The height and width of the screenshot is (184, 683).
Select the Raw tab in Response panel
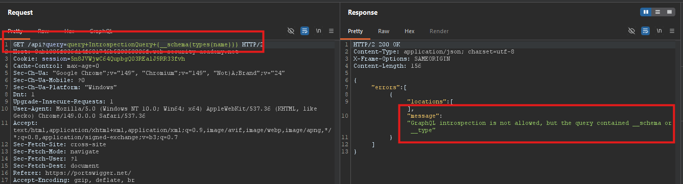(x=384, y=31)
